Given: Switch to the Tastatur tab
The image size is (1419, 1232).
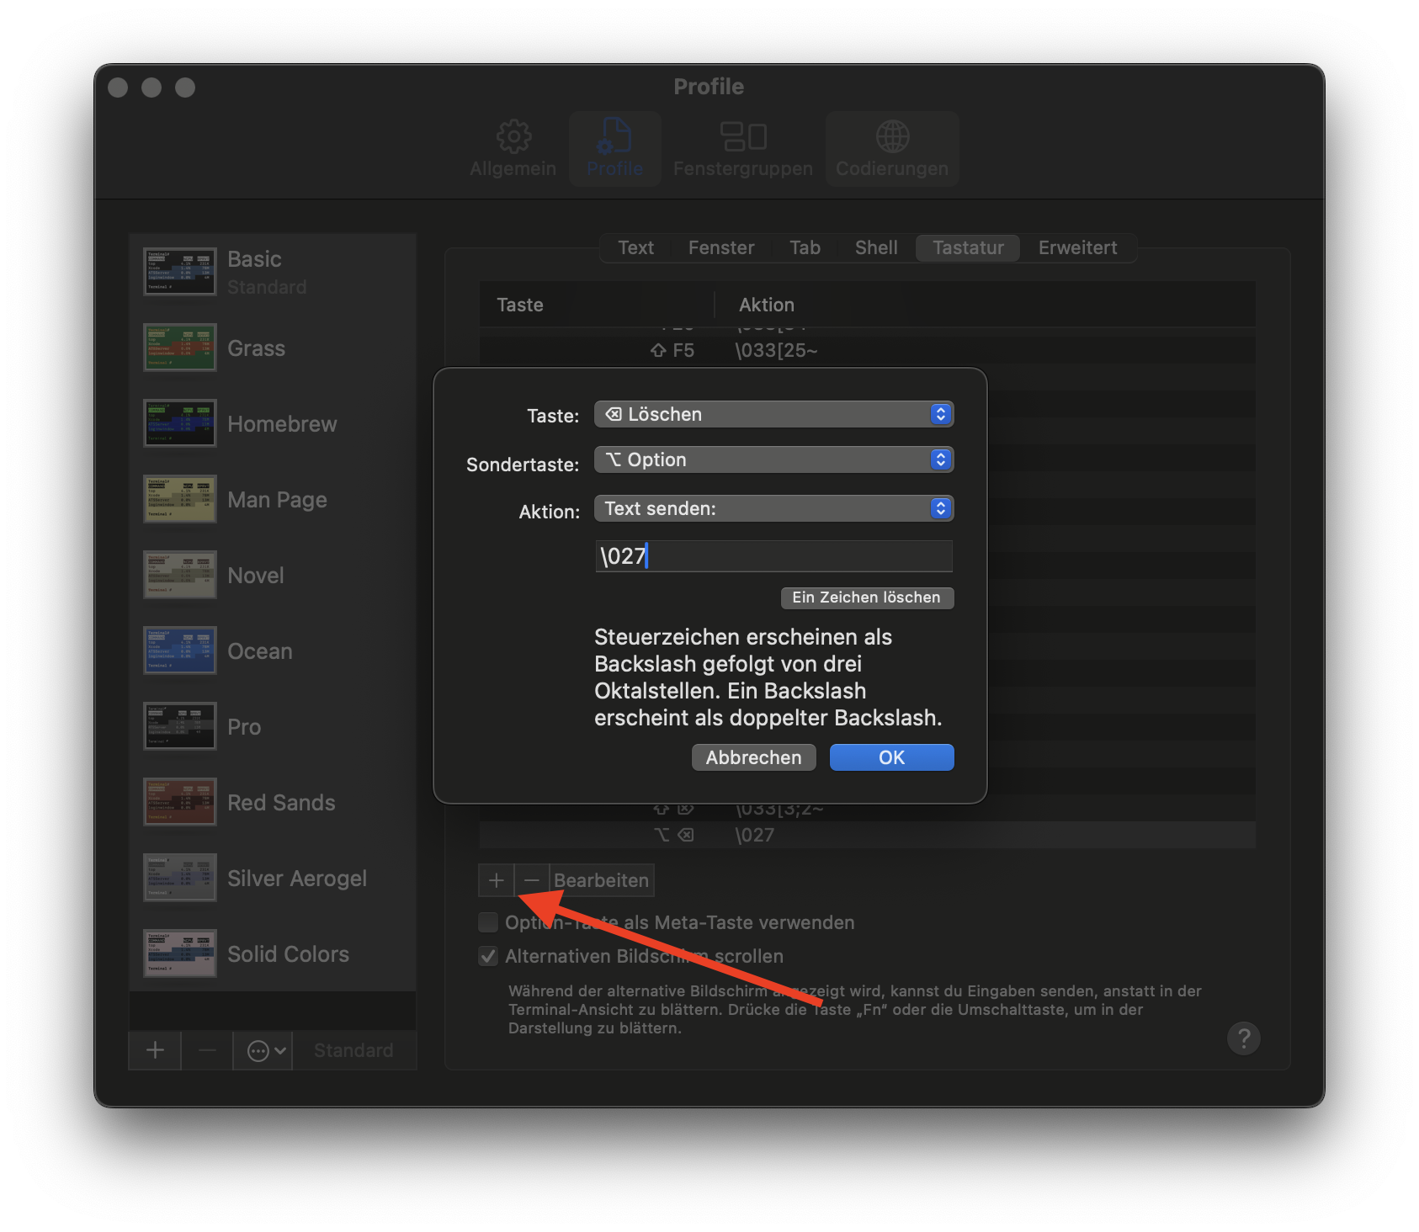Looking at the screenshot, I should tap(968, 247).
